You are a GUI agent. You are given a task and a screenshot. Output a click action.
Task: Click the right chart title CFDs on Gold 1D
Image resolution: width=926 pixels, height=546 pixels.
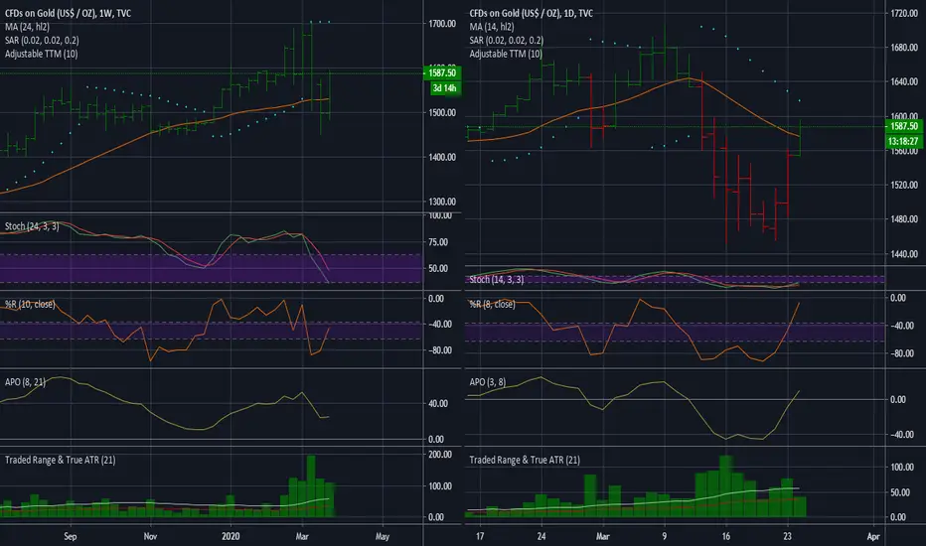pyautogui.click(x=531, y=13)
